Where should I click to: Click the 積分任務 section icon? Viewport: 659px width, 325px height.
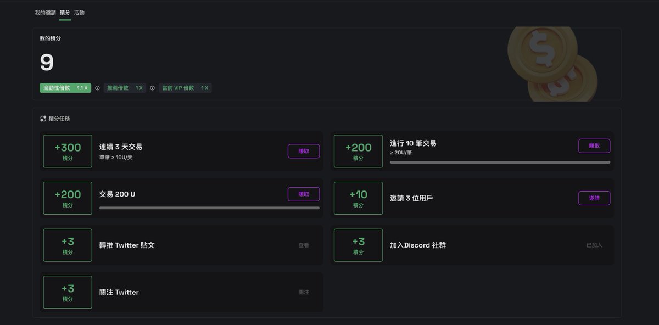(43, 119)
